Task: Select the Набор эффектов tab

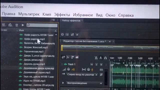Action: [x=71, y=20]
